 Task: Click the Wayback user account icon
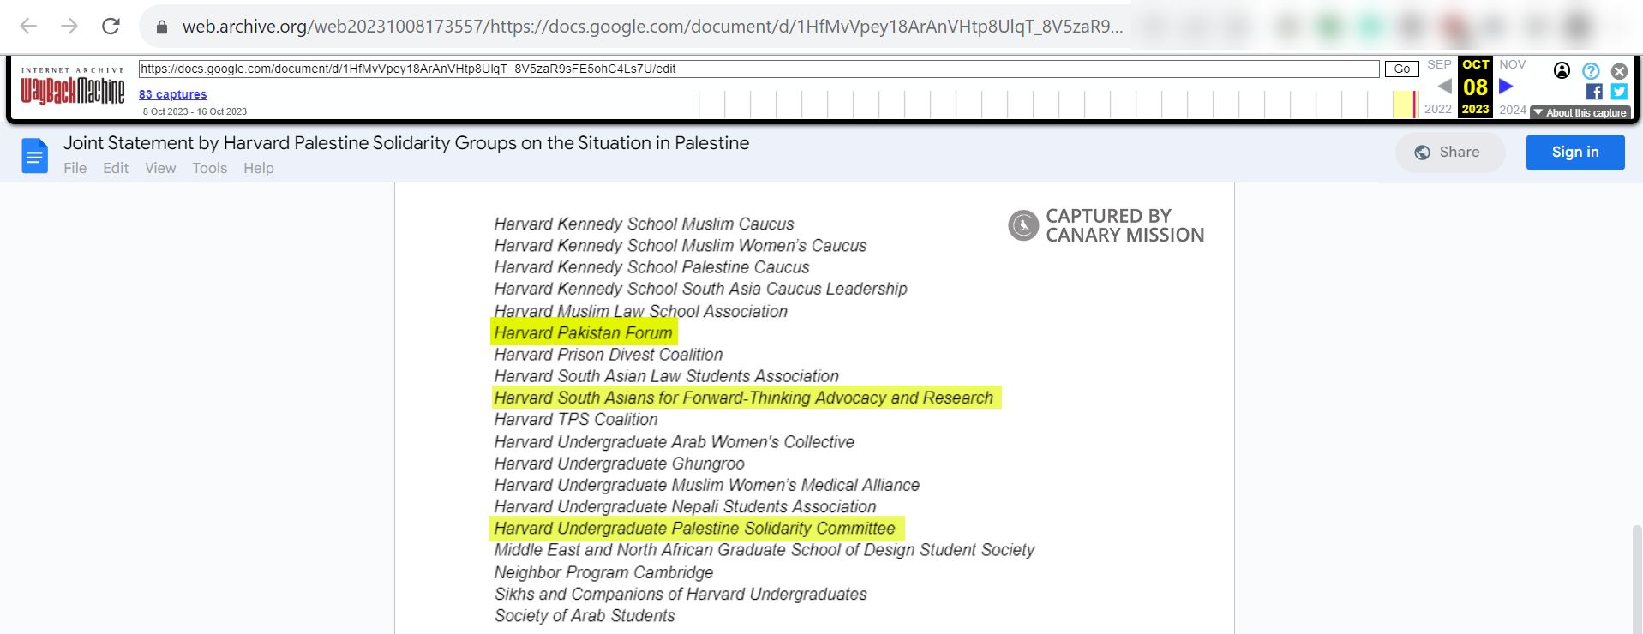point(1562,71)
